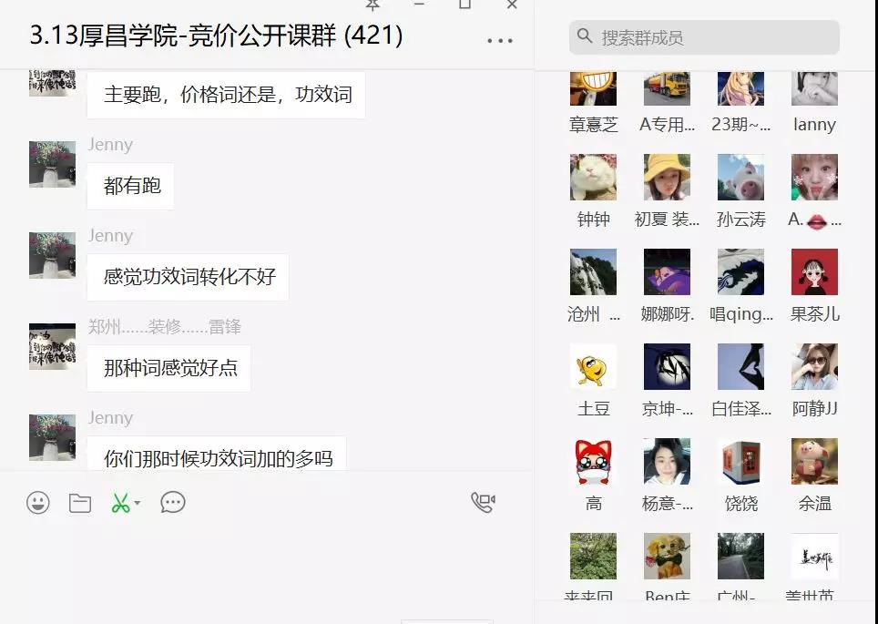This screenshot has width=878, height=624.
Task: Select the screenshot scissors tool
Action: click(120, 503)
